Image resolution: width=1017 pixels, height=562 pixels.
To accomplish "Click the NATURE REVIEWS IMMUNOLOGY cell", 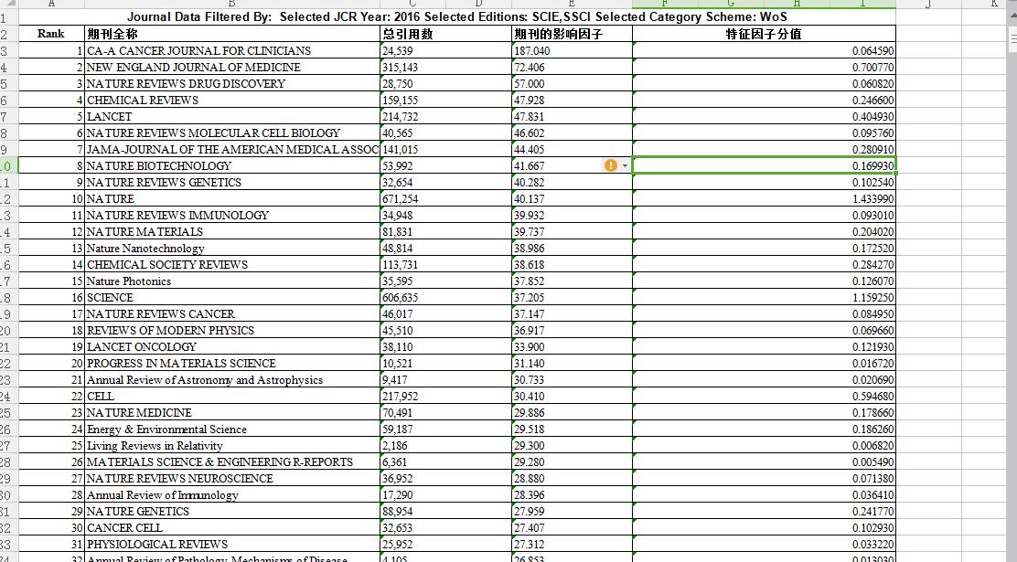I will click(x=232, y=216).
